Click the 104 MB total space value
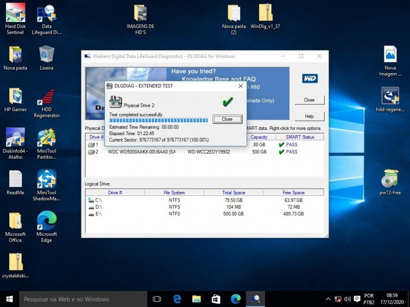 (x=234, y=207)
